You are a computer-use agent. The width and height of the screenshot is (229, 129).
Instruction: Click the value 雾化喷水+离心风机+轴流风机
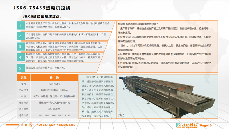[54, 103]
